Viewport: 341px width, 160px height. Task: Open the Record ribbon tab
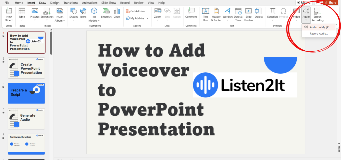coord(125,3)
